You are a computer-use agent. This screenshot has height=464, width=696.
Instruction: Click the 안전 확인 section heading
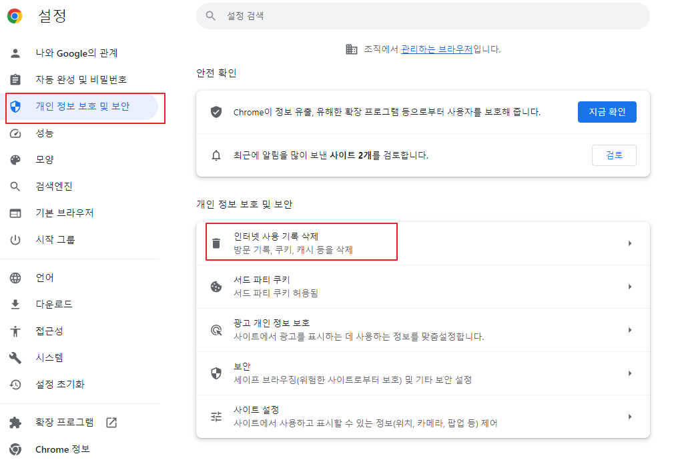pos(217,73)
